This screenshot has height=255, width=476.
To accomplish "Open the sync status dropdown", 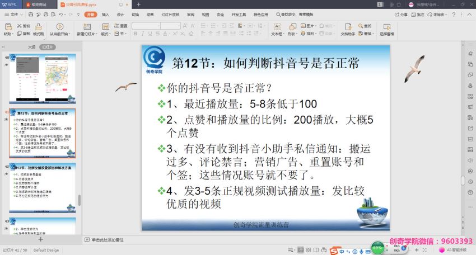I will 437,15.
